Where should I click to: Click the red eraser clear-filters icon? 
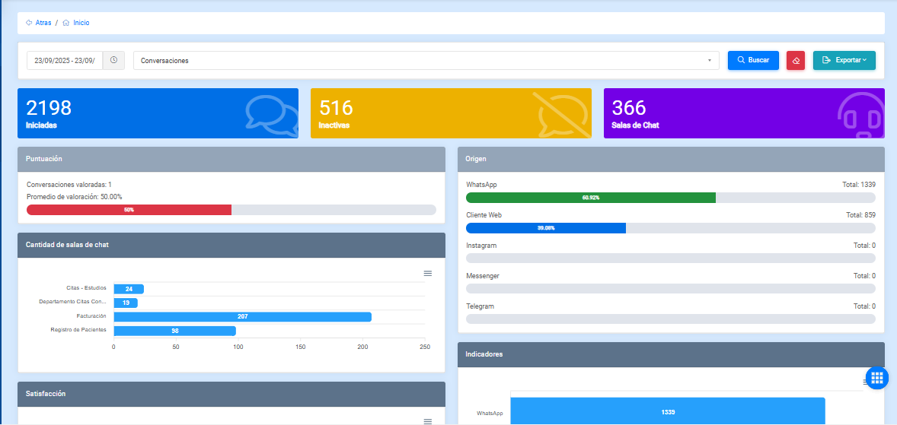tap(796, 60)
